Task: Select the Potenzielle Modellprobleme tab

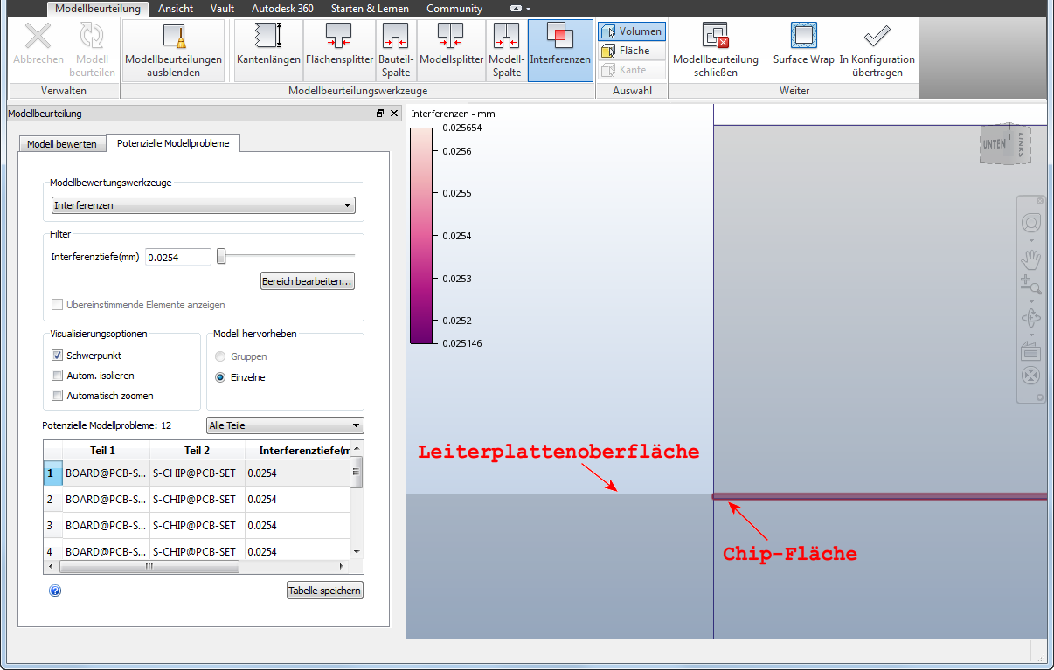Action: click(x=173, y=143)
